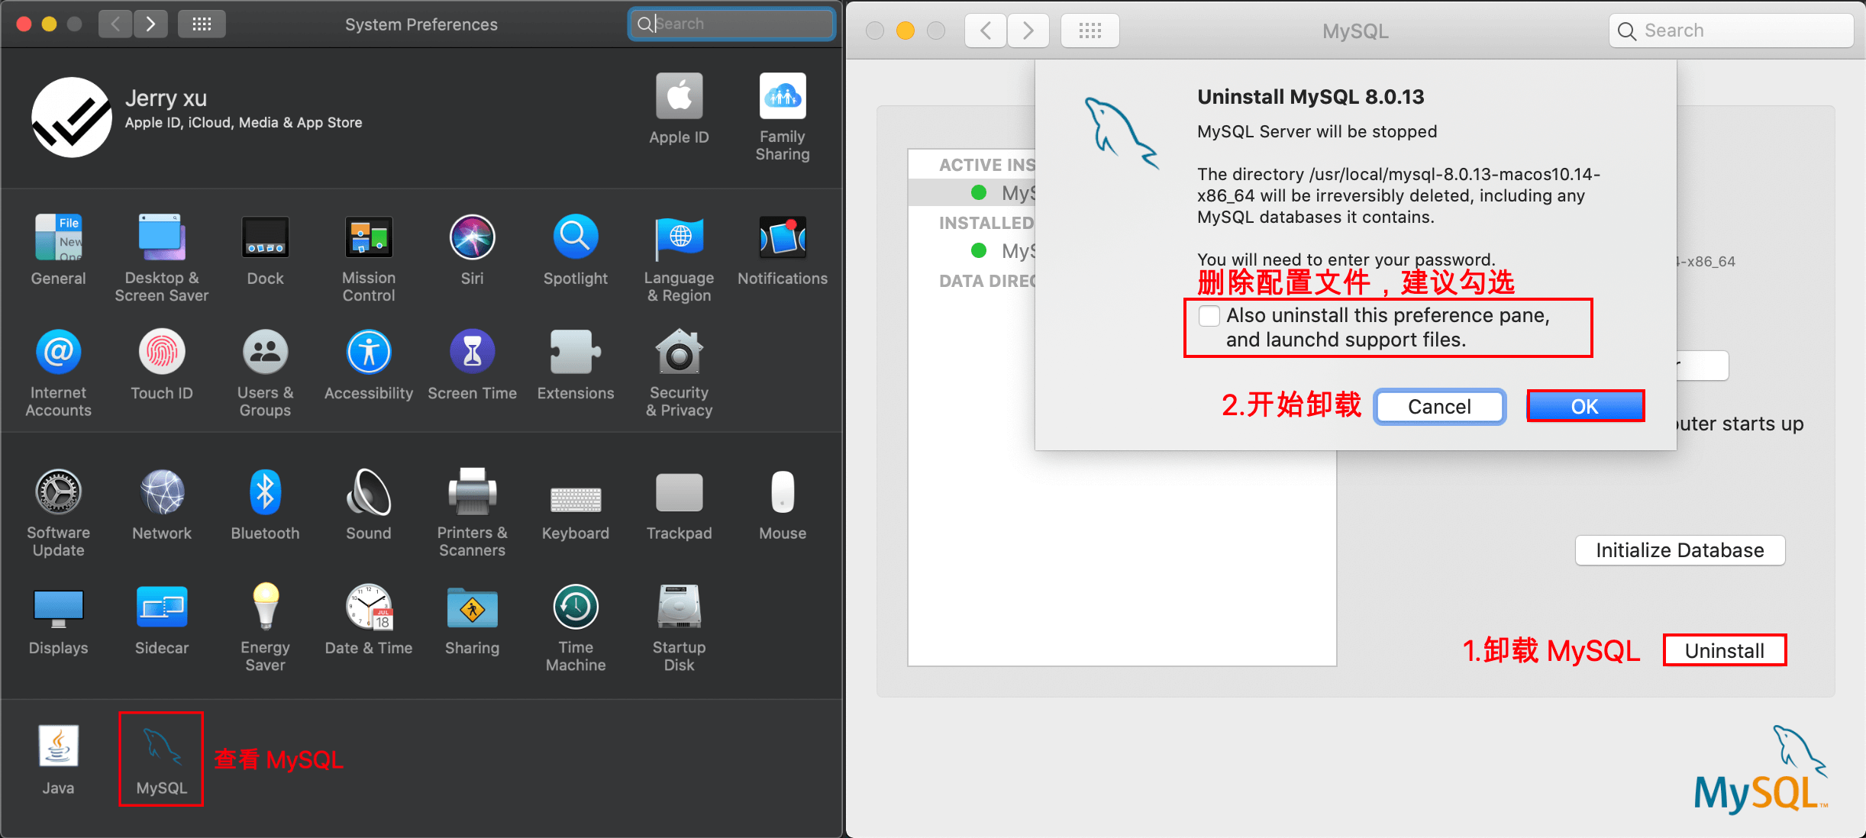
Task: Minimize the System Preferences window
Action: 49,24
